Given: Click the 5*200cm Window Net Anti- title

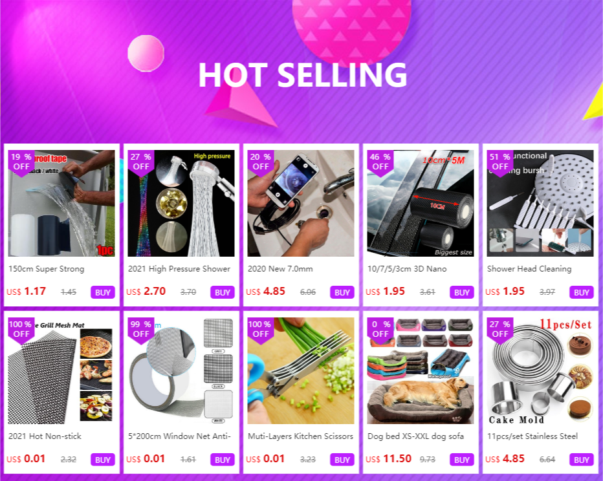Looking at the screenshot, I should point(179,436).
